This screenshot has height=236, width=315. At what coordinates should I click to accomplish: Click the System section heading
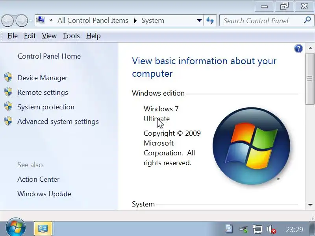[x=143, y=204]
